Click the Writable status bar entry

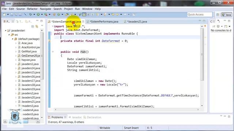click(x=105, y=128)
